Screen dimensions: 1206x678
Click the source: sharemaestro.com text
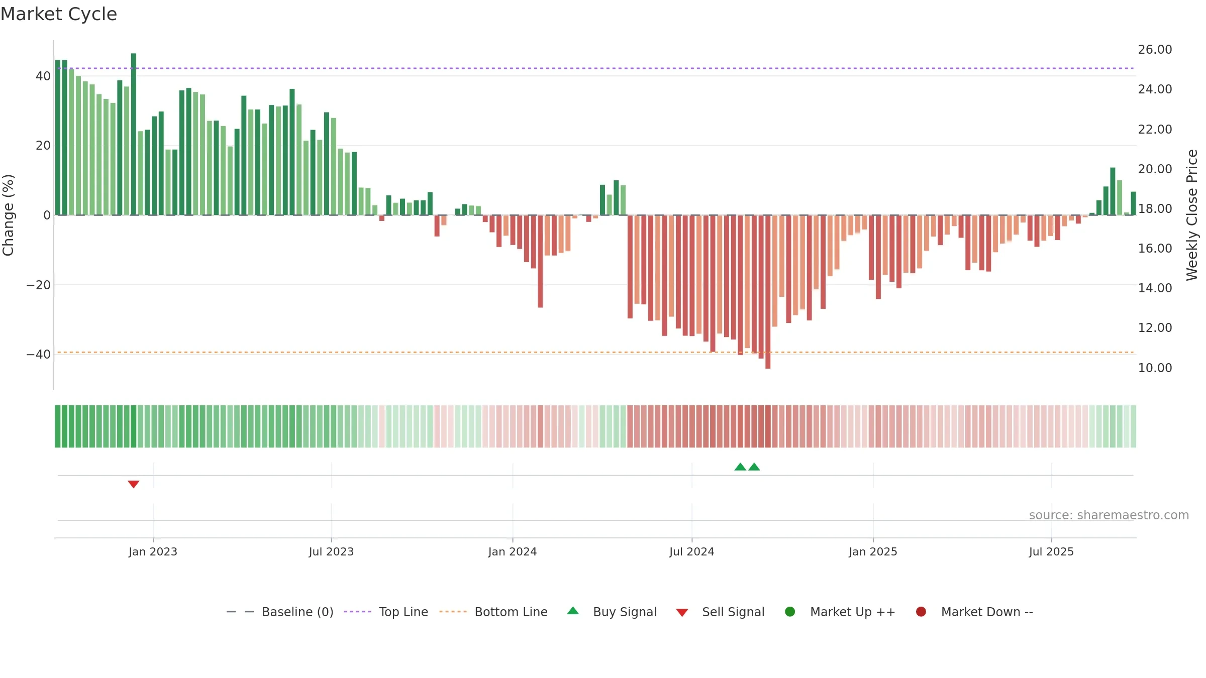click(x=1109, y=515)
